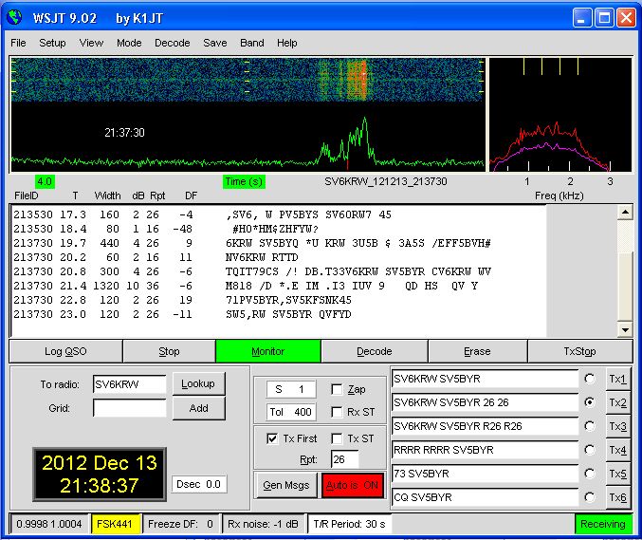642x540 pixels.
Task: Click the date and time clock display
Action: point(100,474)
